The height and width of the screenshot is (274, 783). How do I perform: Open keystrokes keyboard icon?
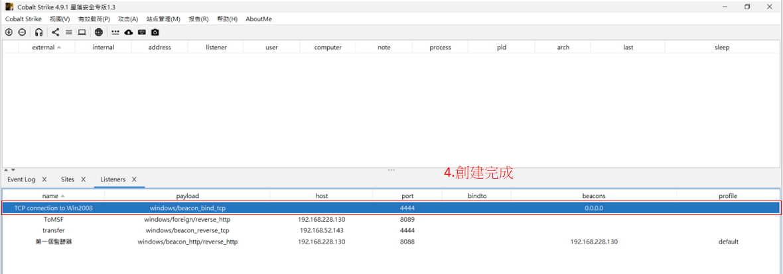click(x=142, y=32)
